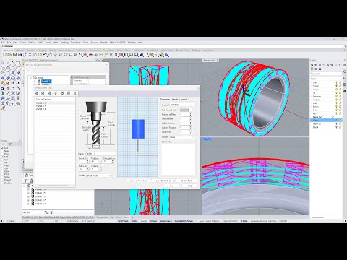Toggle the Mid object snap checkbox
Screen dimensions: 347x260
click(x=3, y=157)
